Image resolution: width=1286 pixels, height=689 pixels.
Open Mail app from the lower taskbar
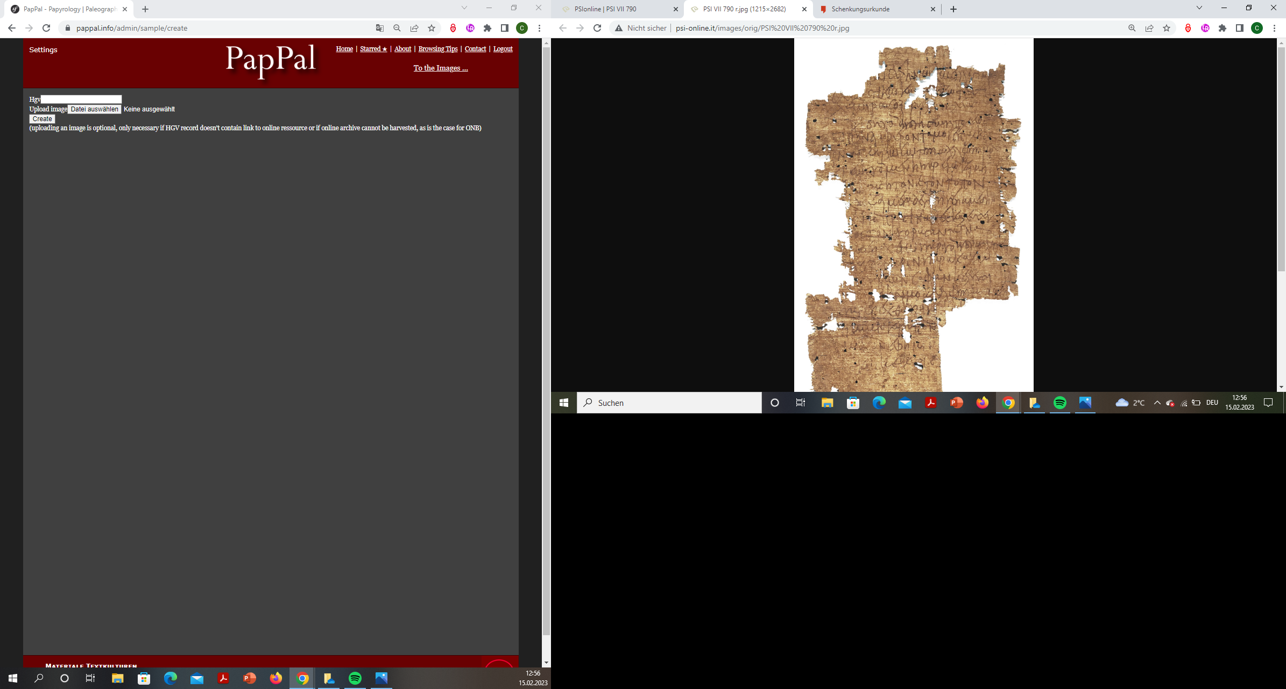point(197,678)
